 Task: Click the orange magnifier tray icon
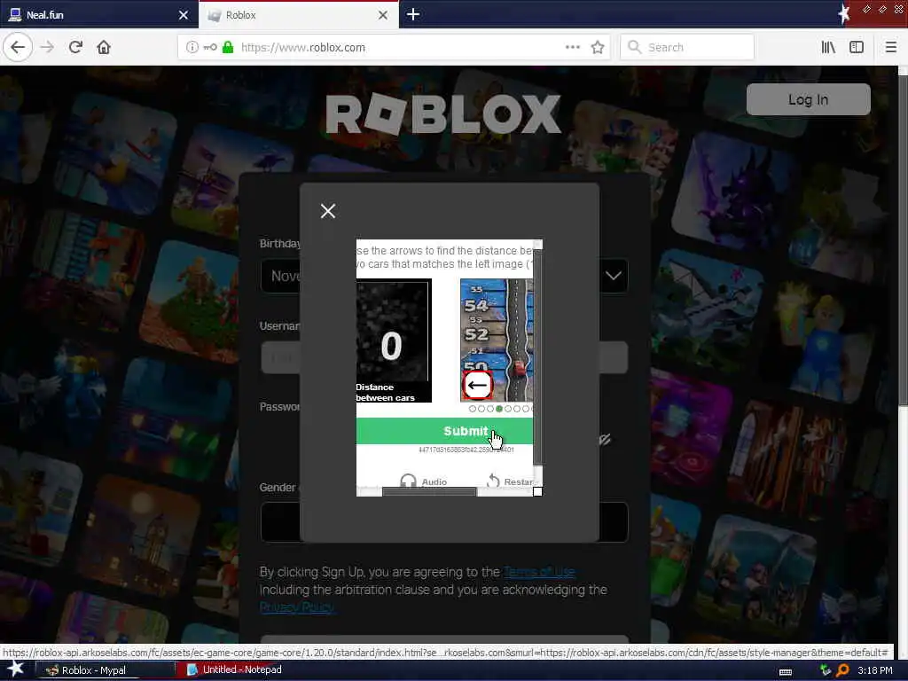(842, 670)
